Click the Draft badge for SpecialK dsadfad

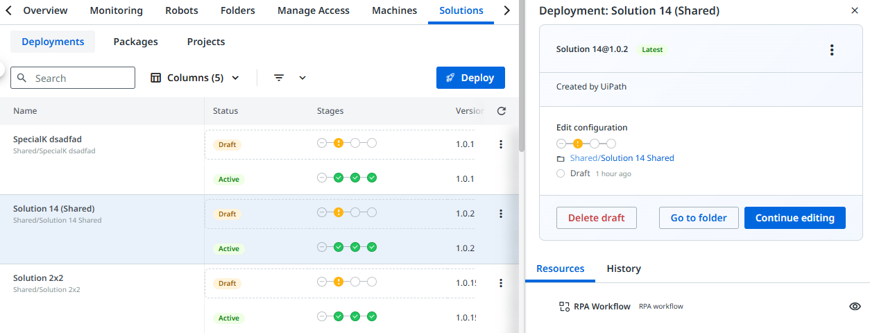tap(228, 144)
